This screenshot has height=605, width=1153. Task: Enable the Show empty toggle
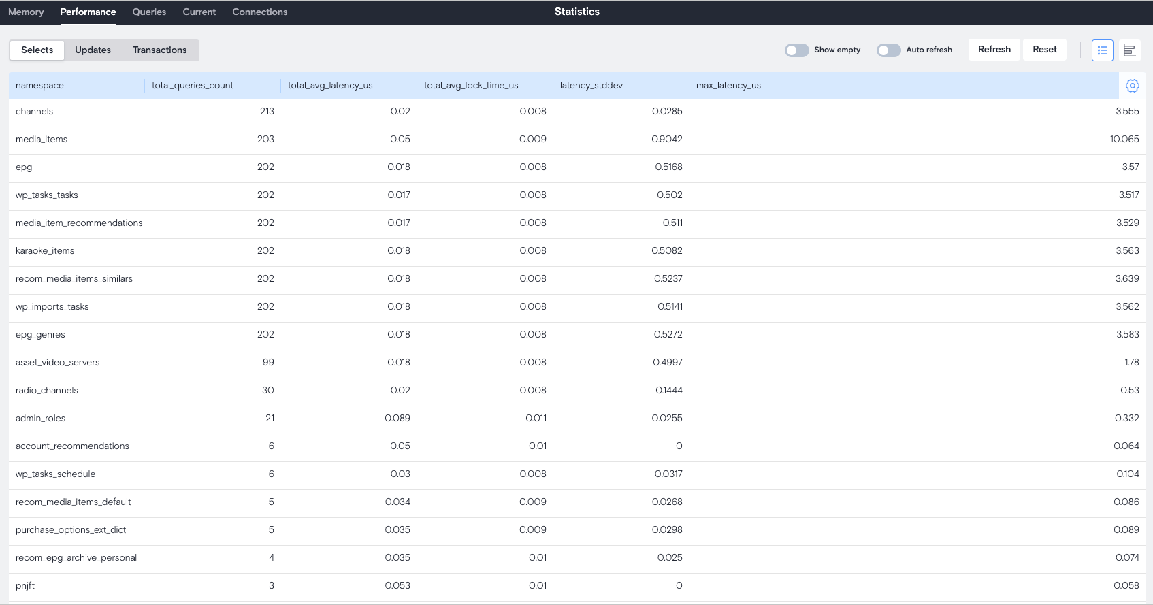click(796, 50)
